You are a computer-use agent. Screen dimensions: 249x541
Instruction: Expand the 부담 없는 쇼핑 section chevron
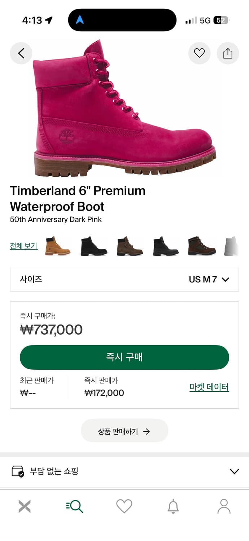point(234,471)
